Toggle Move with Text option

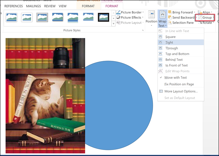181,78
